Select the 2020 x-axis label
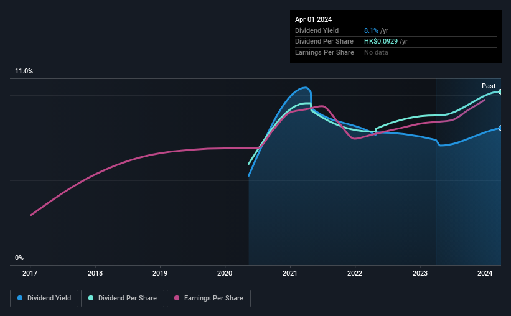The image size is (511, 316). (x=225, y=273)
